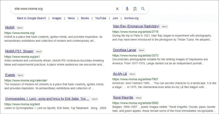Open the YouTube search link

click(101, 18)
